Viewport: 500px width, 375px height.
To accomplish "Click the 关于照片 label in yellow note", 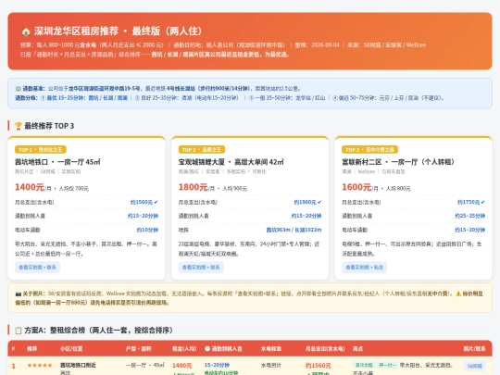I will point(34,294).
